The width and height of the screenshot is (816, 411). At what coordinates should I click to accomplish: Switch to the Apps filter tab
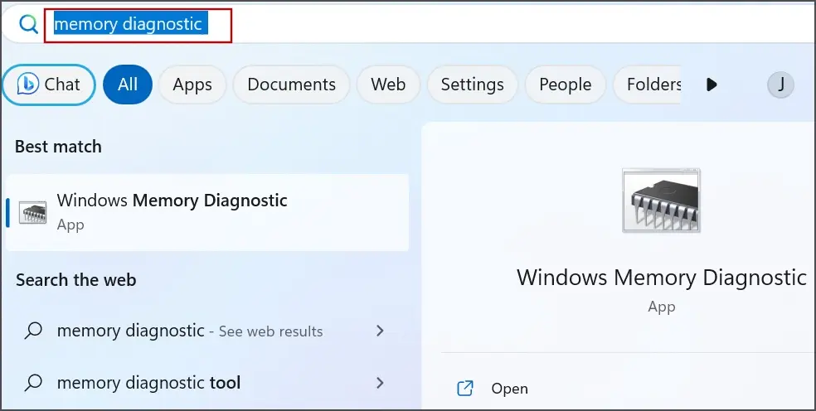(x=192, y=85)
